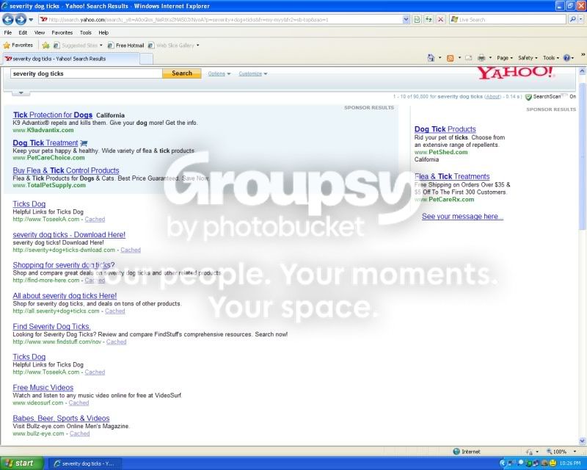587x470 pixels.
Task: Refresh the page with the green arrows icon
Action: (x=429, y=20)
